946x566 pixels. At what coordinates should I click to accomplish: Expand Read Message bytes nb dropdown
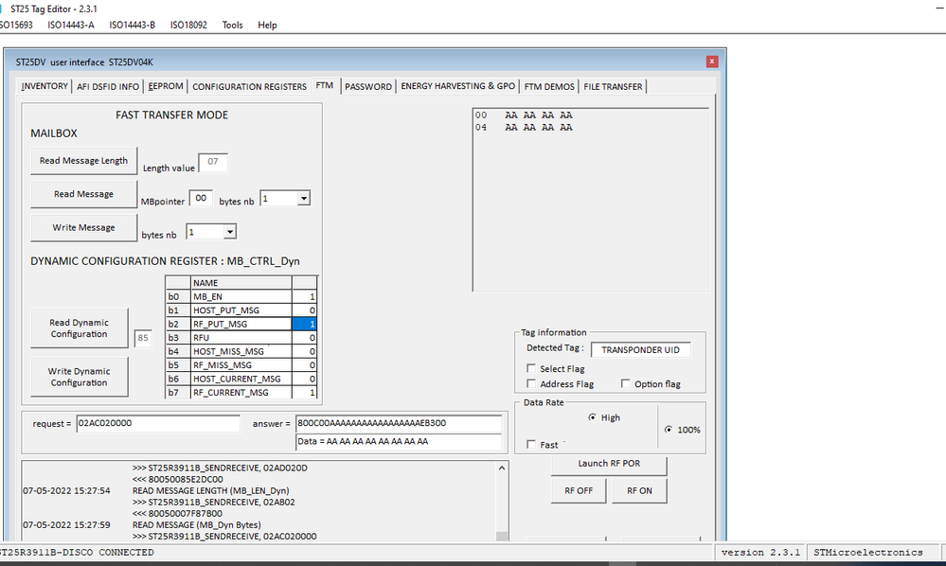click(x=303, y=199)
